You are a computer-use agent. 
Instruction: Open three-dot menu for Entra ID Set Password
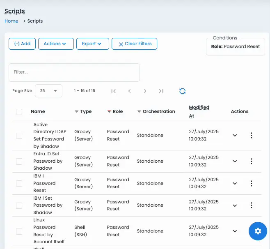pos(251,161)
